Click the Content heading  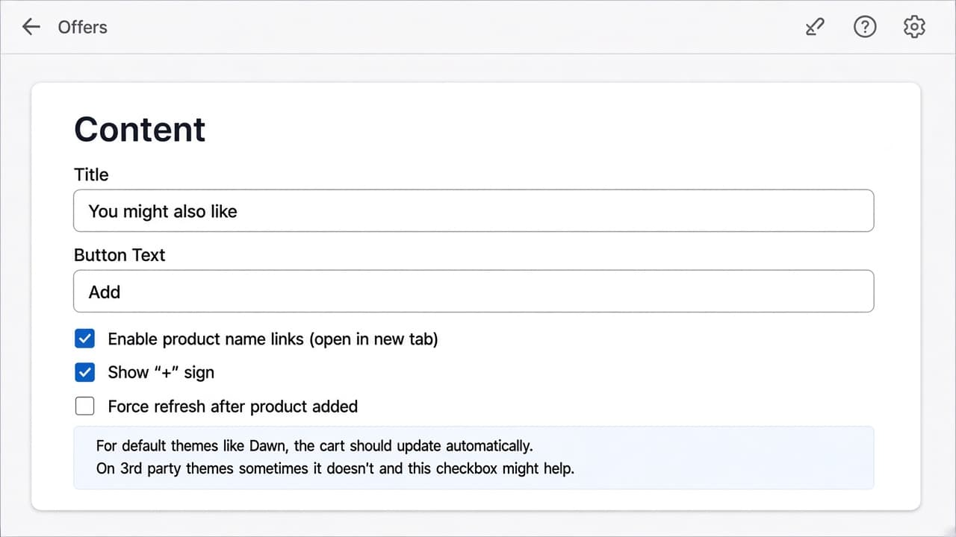click(x=140, y=129)
